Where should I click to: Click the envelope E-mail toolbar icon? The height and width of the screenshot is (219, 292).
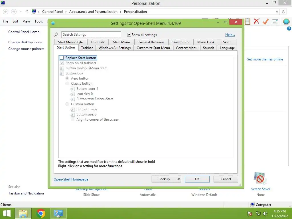(x=275, y=21)
